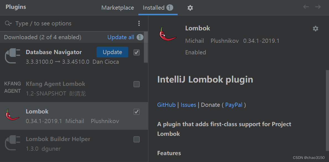Select the KFANG AGENT plugin icon
The width and height of the screenshot is (329, 162).
pos(12,87)
